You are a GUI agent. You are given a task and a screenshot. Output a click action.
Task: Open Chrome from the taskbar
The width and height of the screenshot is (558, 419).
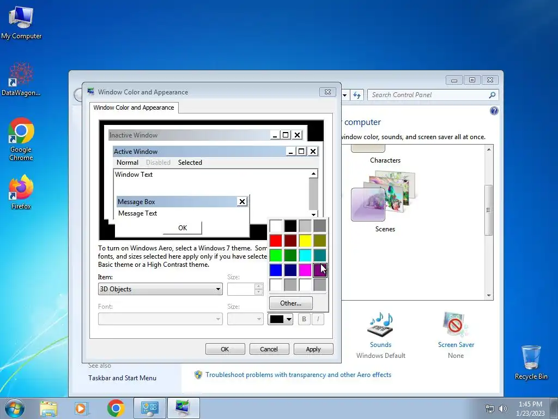[116, 408]
